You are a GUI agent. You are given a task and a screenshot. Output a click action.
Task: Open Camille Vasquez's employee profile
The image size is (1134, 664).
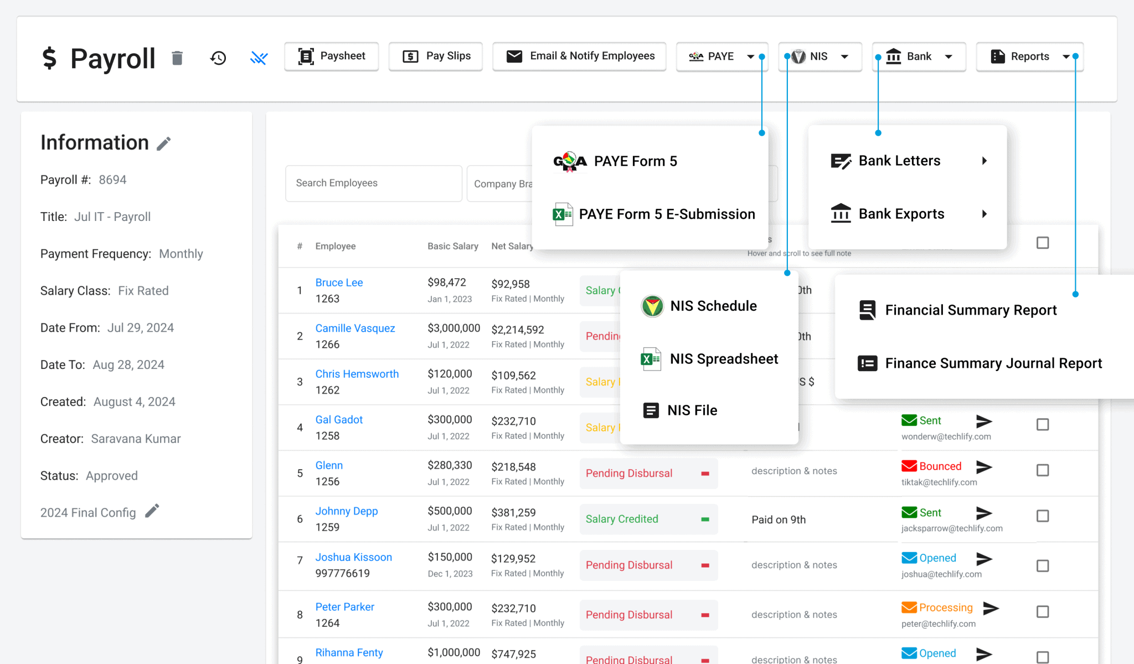355,328
